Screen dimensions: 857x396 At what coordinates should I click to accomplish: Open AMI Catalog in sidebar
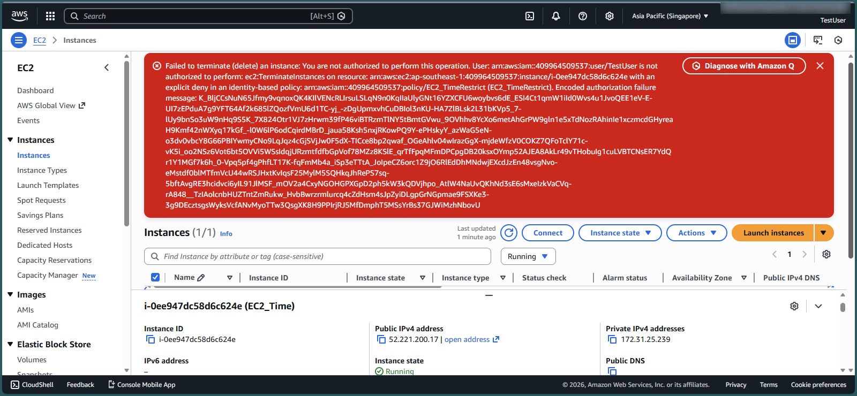pos(37,325)
